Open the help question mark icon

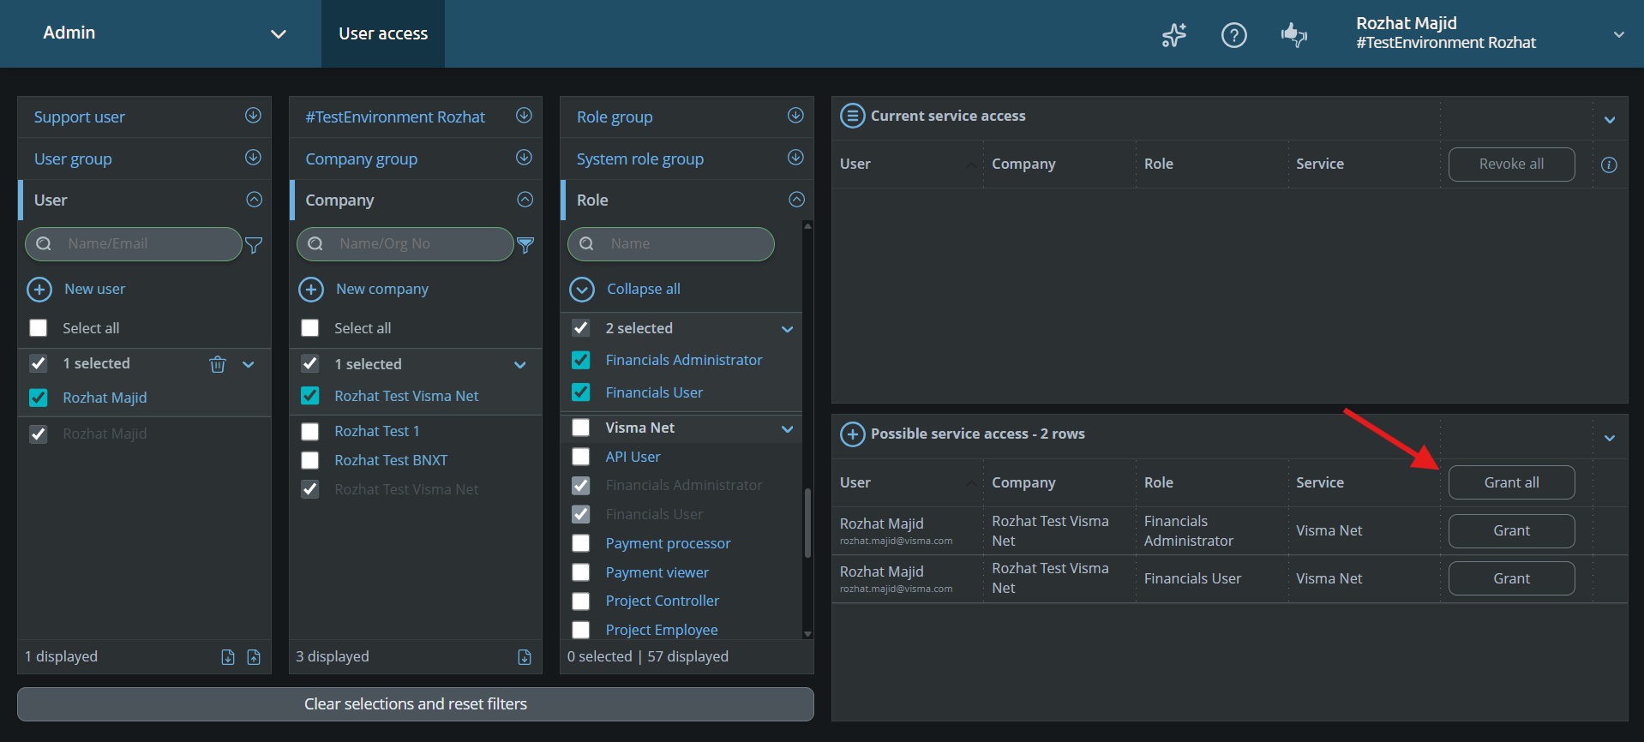(1233, 35)
